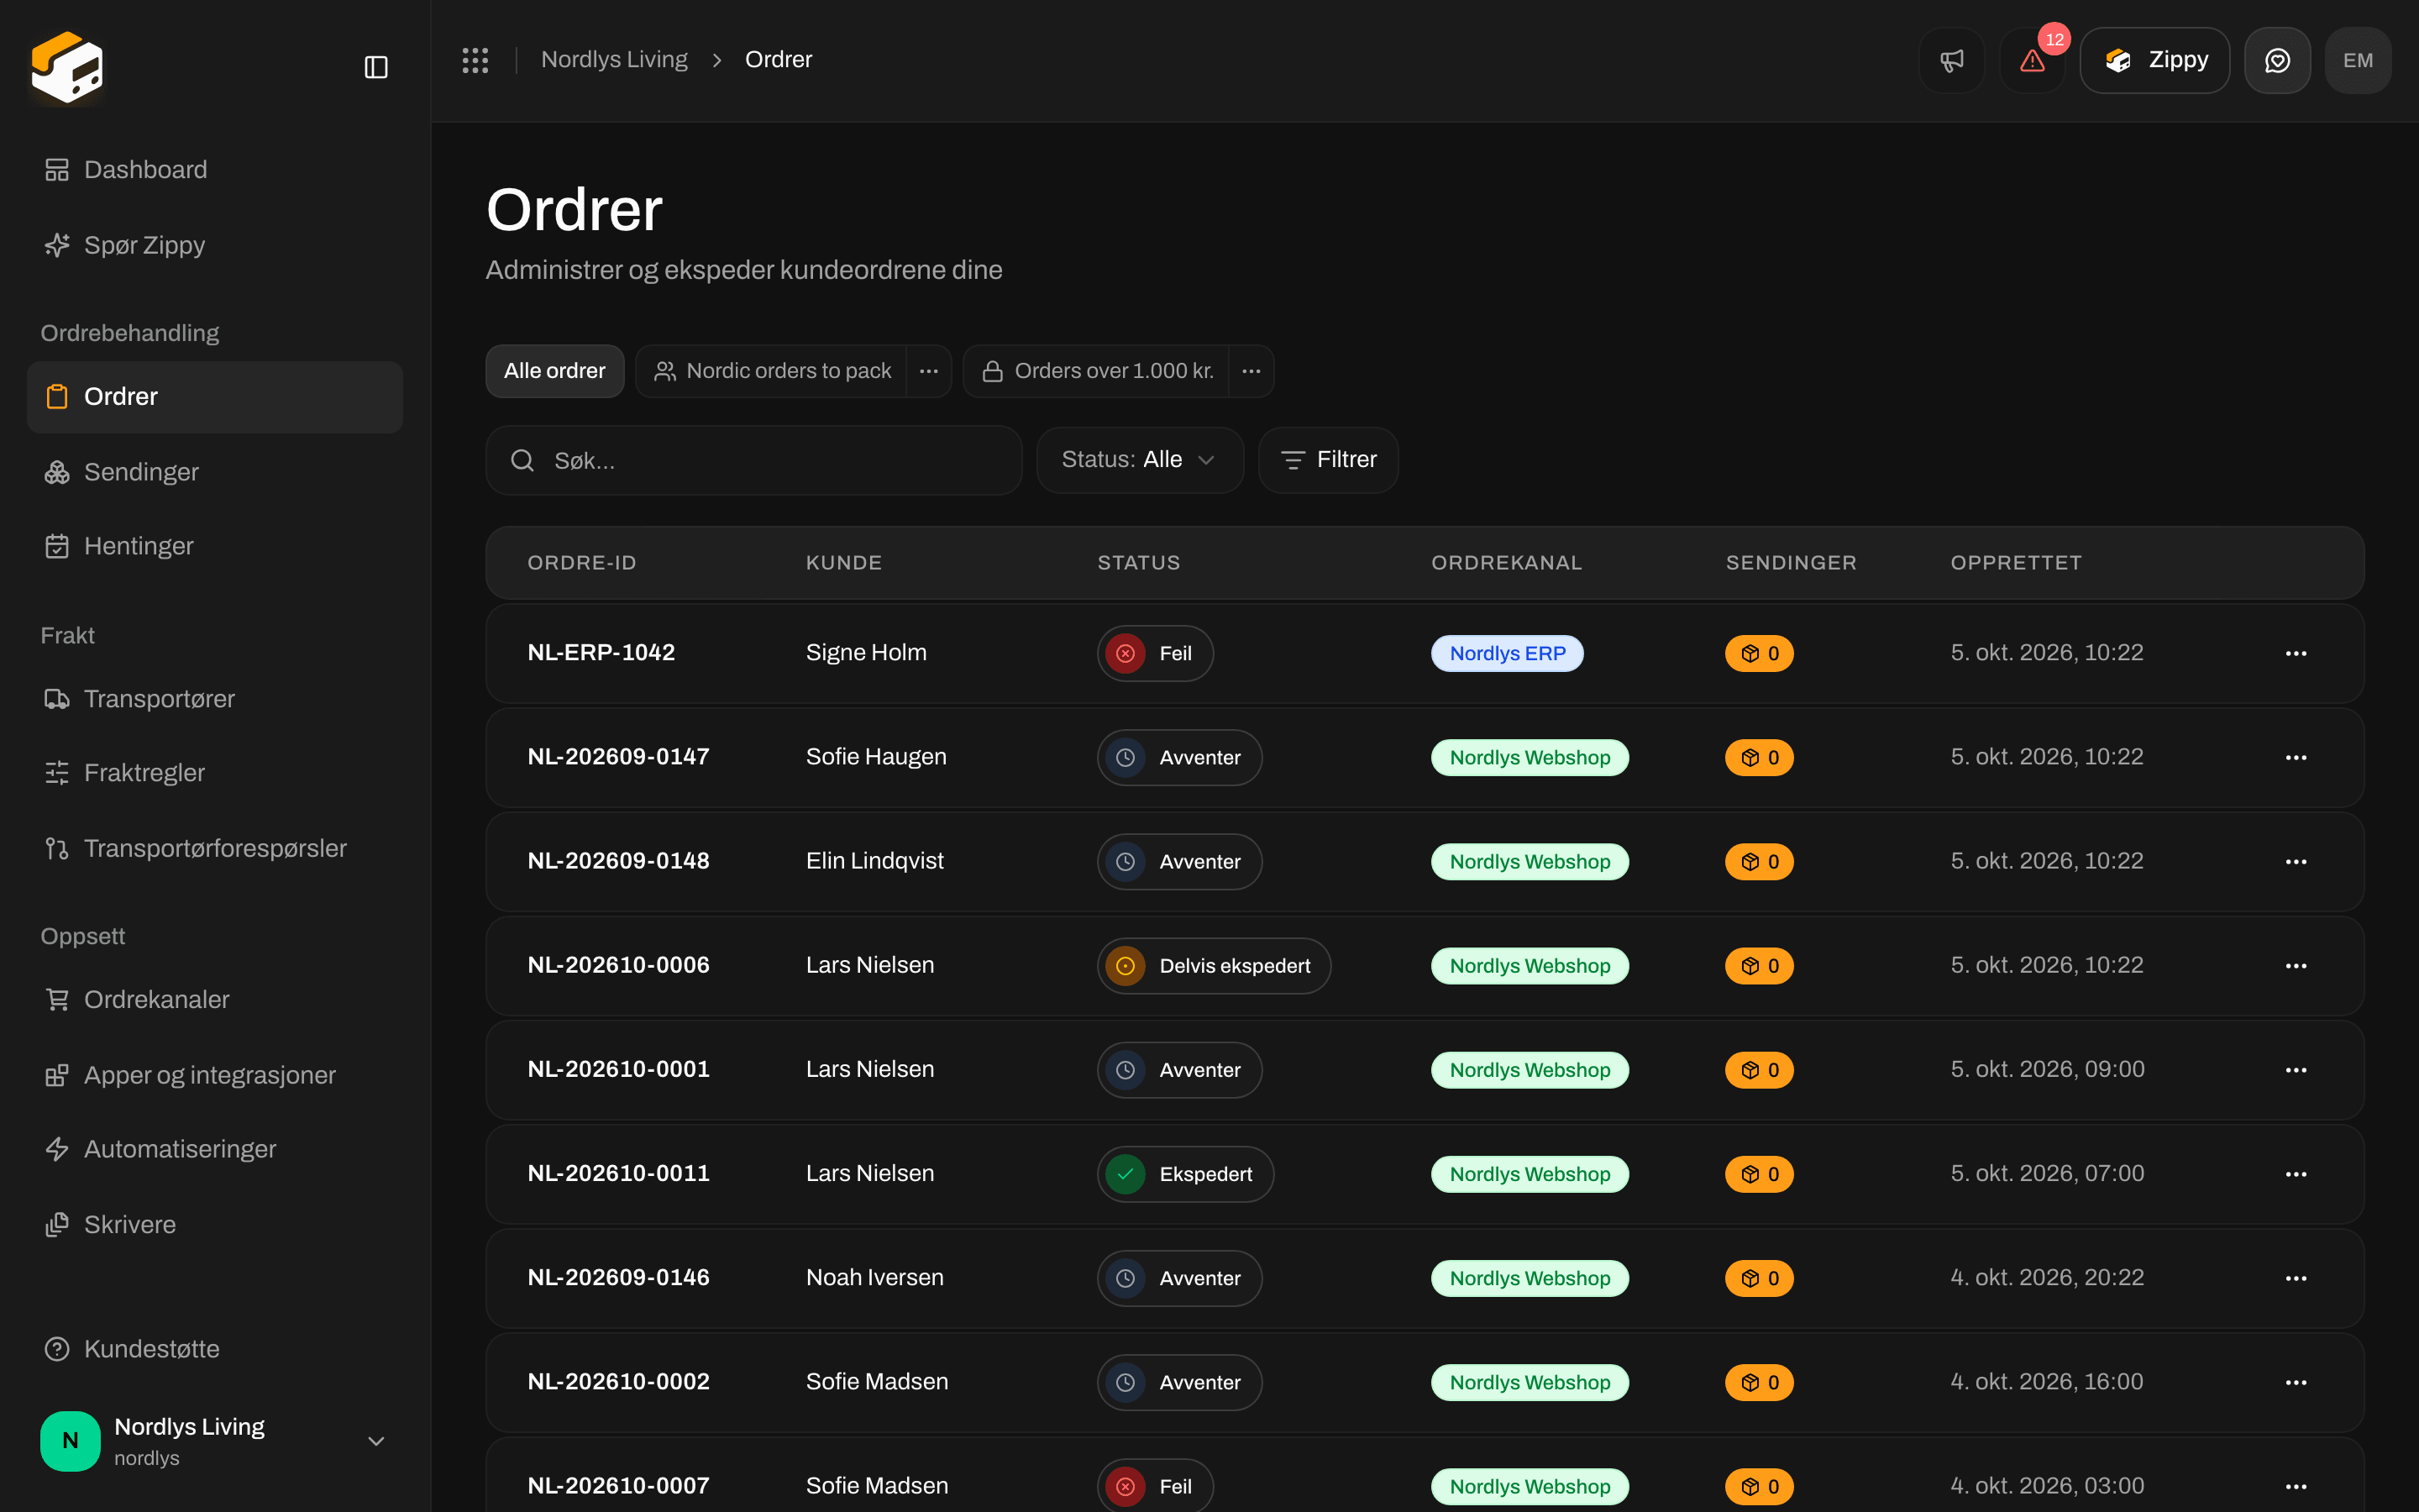The width and height of the screenshot is (2419, 1512).
Task: Click Webshop badge in NL-202610-0002 row
Action: [x=1530, y=1382]
